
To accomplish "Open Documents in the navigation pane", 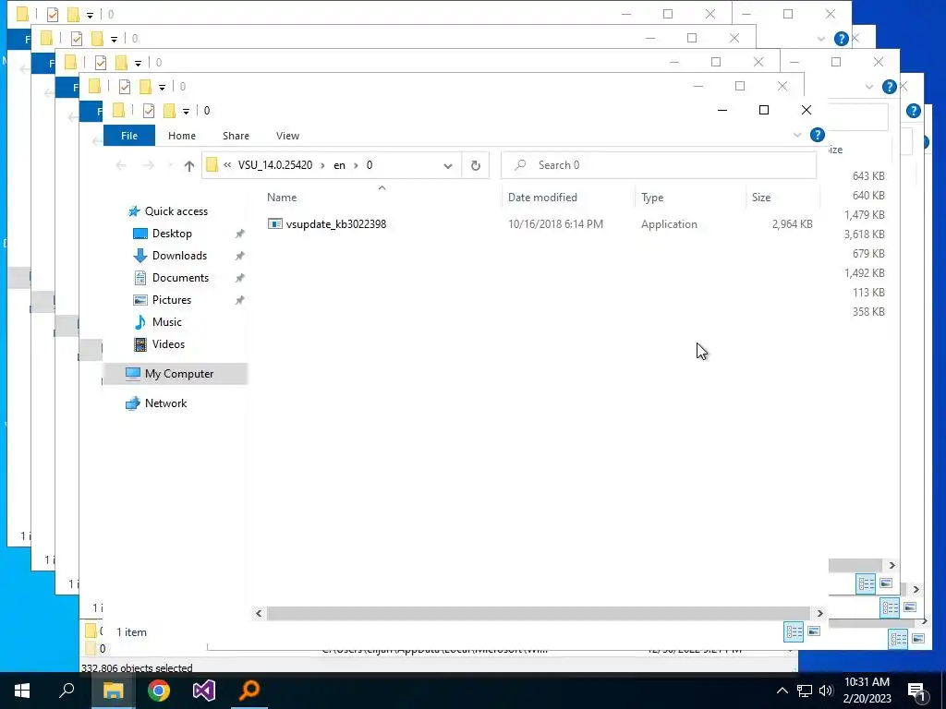I will (180, 278).
